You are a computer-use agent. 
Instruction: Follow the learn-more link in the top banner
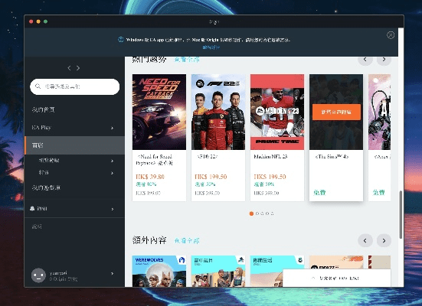click(x=211, y=47)
